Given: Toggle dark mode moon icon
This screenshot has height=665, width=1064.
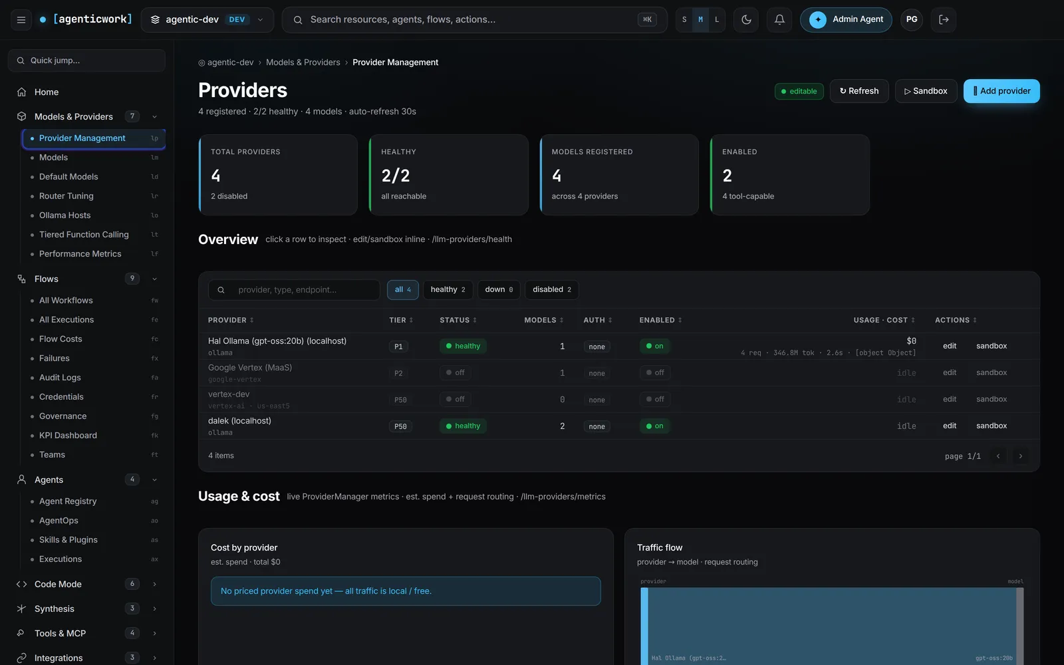Looking at the screenshot, I should [x=746, y=20].
